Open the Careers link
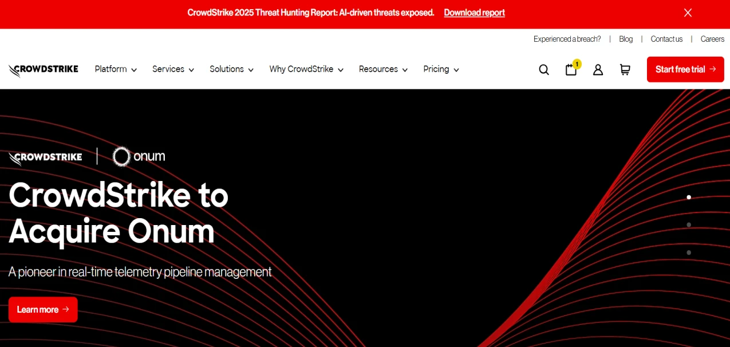 [x=712, y=39]
